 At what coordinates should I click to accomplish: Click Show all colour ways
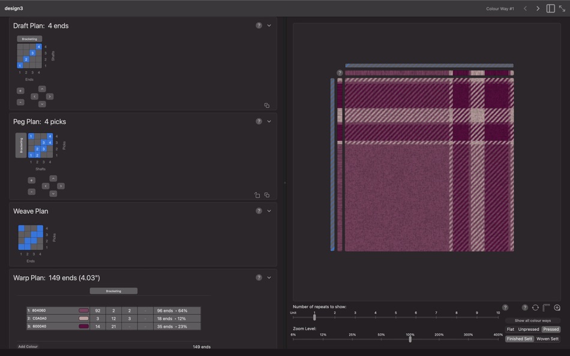pos(533,321)
